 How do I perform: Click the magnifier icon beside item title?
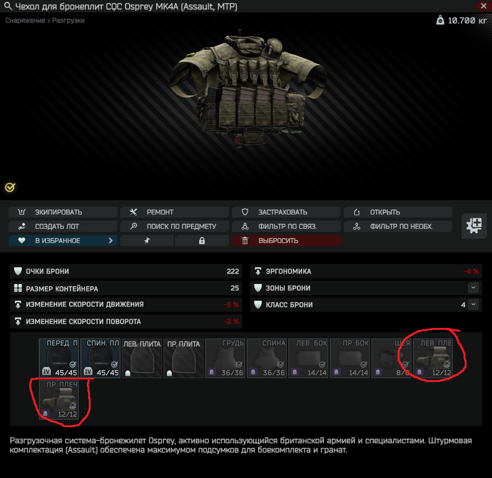click(8, 6)
